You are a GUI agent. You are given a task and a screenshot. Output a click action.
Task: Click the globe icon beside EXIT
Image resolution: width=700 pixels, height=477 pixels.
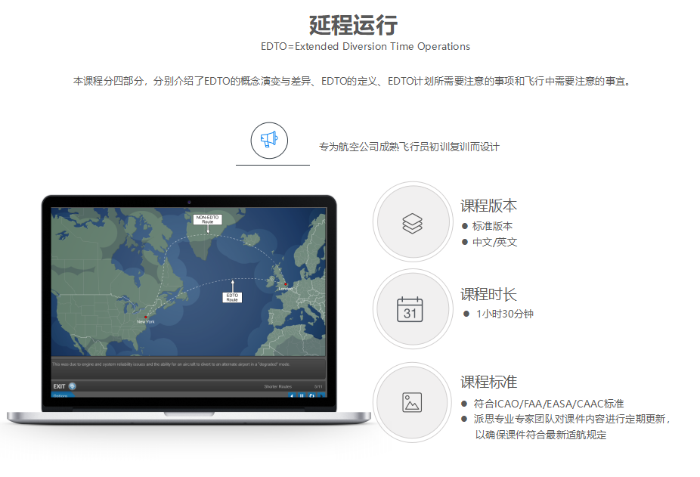click(73, 386)
